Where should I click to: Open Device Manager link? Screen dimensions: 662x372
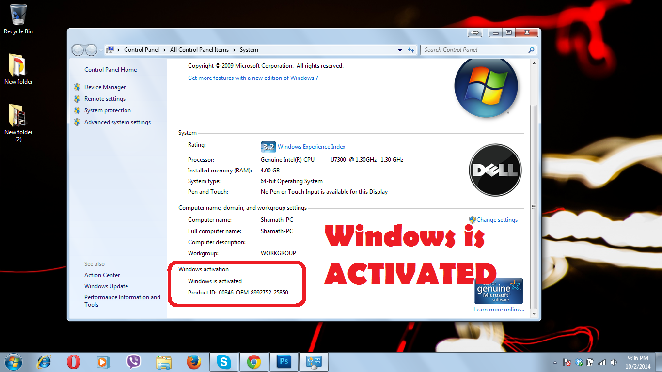click(105, 87)
